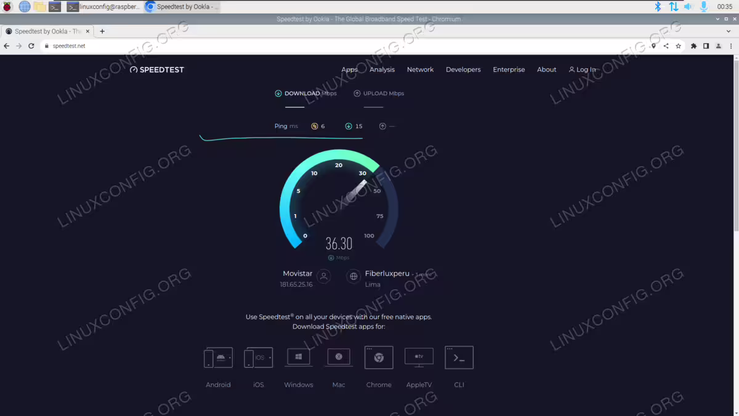The height and width of the screenshot is (416, 739).
Task: Open the File Manager folder icon in taskbar
Action: [40, 7]
